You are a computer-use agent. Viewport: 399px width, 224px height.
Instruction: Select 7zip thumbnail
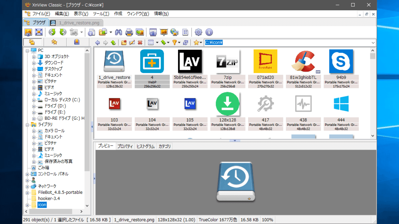pos(228,68)
